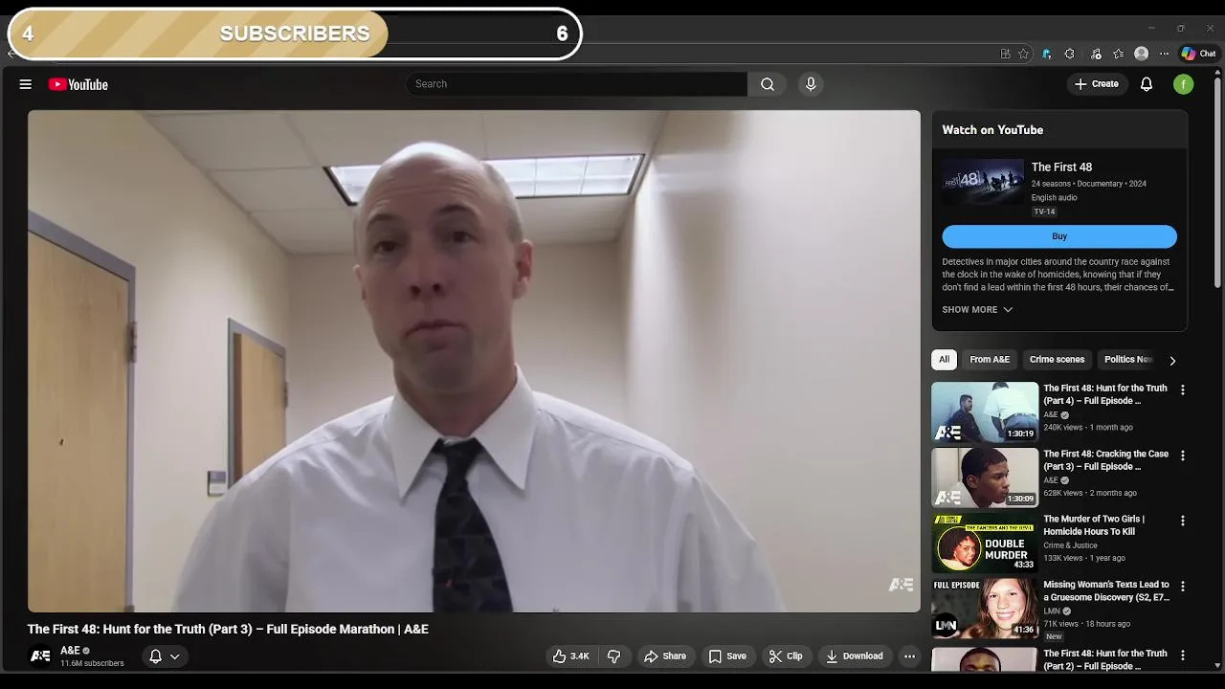Expand notification options dropdown arrow
Screen dimensions: 1225x689
(x=174, y=656)
